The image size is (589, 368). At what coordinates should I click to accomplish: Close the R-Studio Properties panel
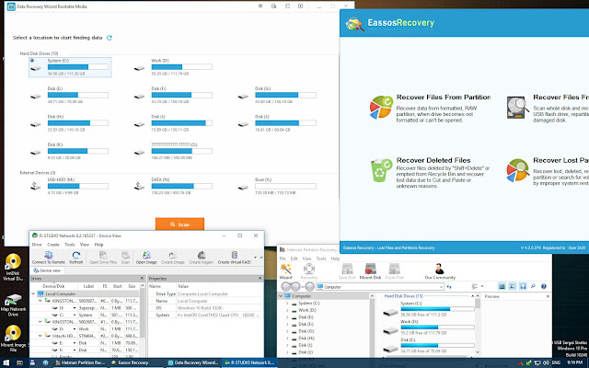coord(260,278)
